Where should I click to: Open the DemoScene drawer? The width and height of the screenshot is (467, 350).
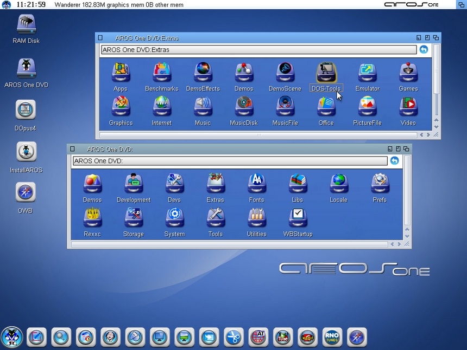point(285,73)
